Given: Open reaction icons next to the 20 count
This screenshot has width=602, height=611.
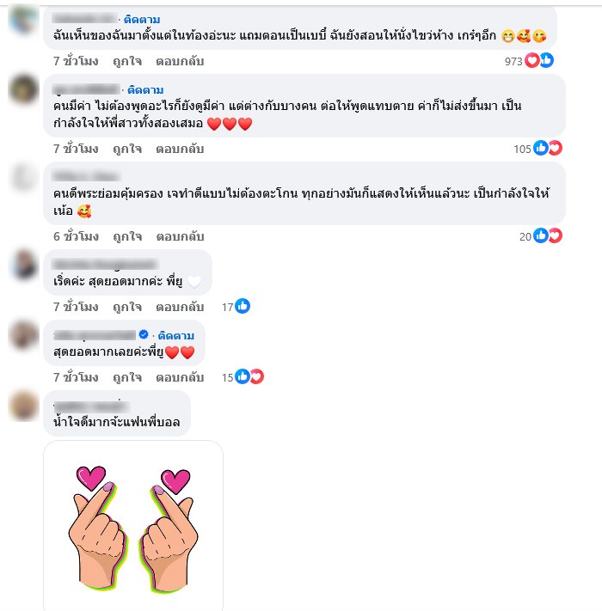Looking at the screenshot, I should (x=548, y=235).
